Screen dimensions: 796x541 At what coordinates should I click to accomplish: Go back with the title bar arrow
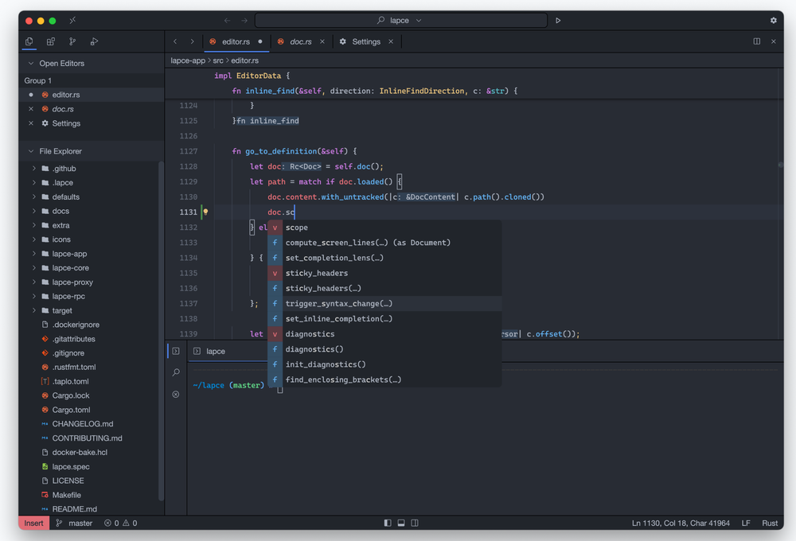coord(227,21)
